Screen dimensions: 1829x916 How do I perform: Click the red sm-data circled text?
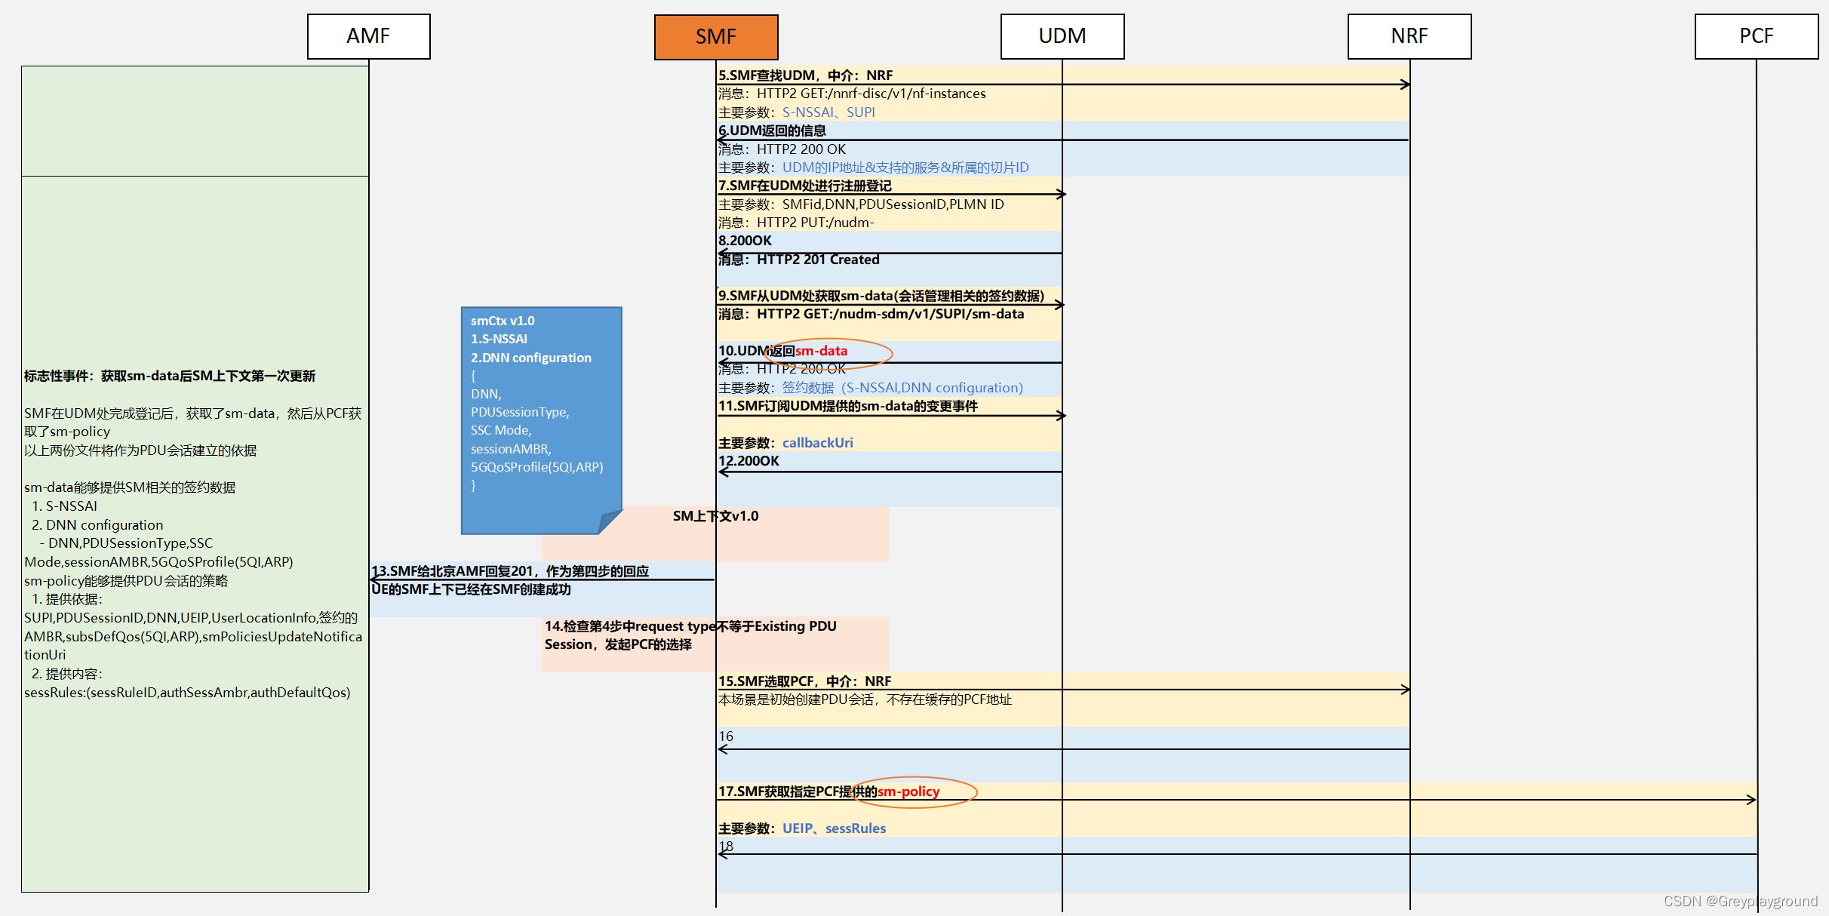tap(821, 351)
